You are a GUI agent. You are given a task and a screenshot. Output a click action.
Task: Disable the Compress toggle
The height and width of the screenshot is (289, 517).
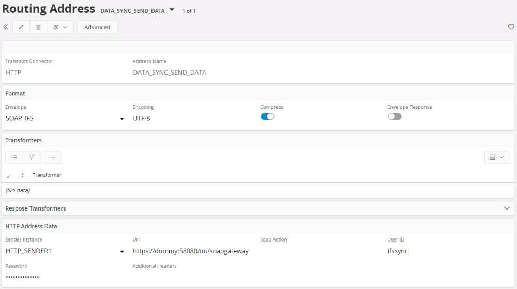[267, 117]
